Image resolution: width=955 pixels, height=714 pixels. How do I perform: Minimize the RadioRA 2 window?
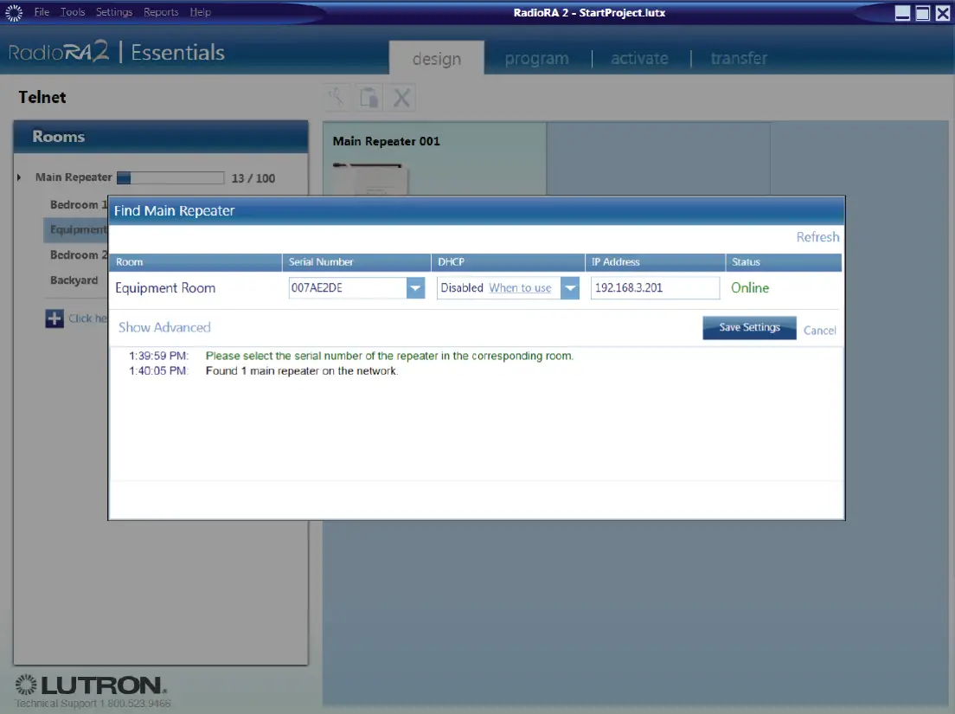pos(902,13)
